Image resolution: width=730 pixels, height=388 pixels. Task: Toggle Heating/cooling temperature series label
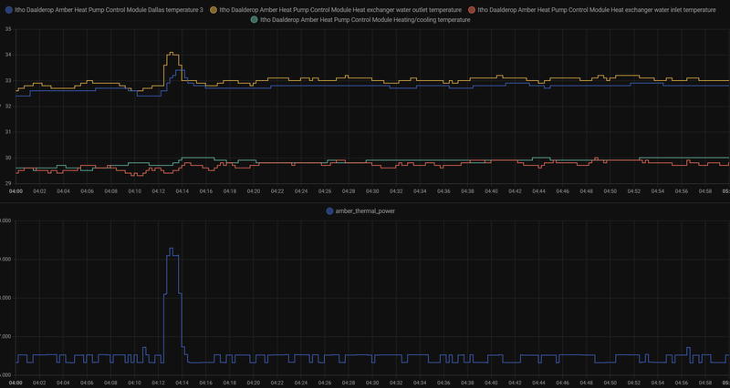365,19
